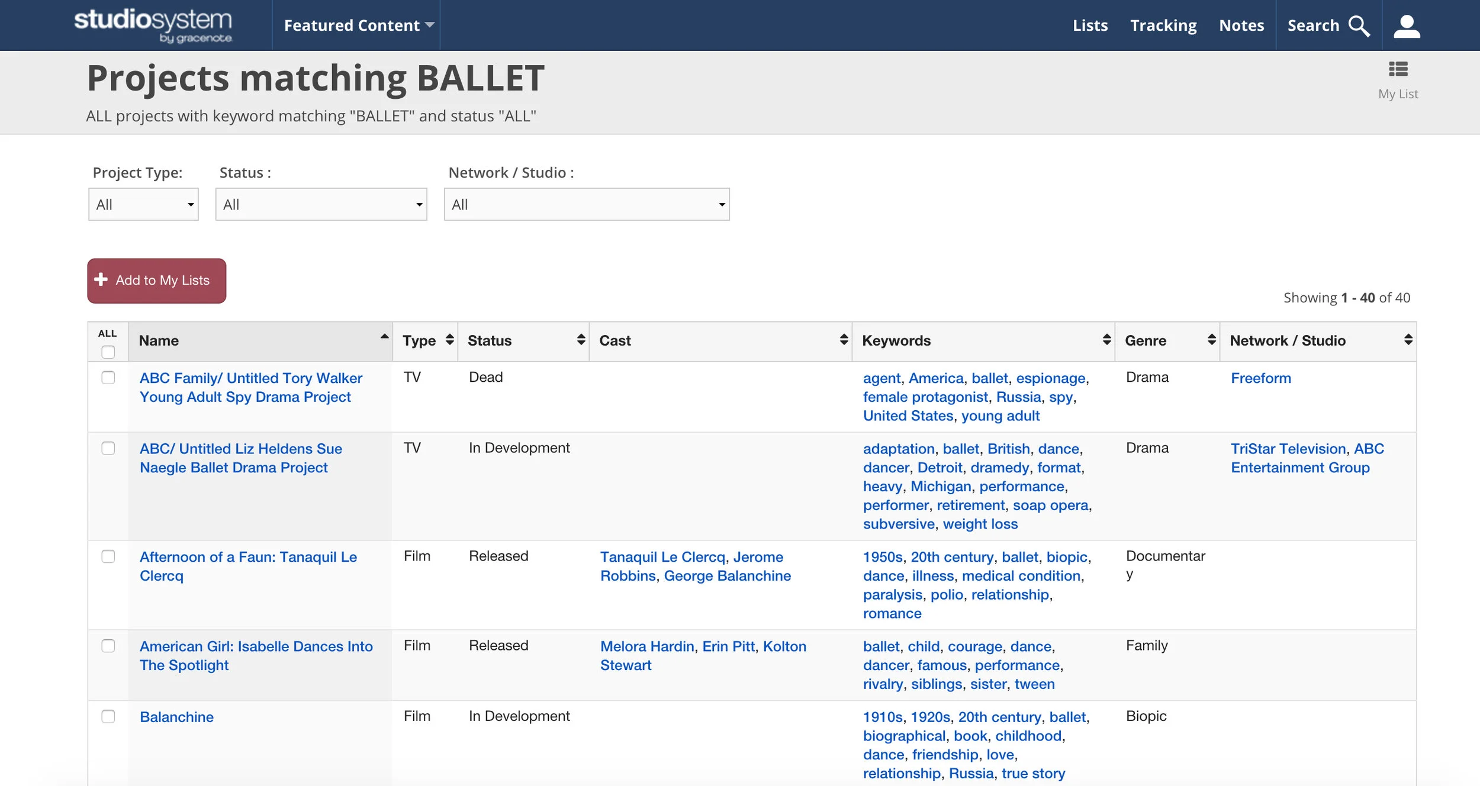Sort results by Genre column arrows
Viewport: 1480px width, 786px height.
coord(1211,340)
